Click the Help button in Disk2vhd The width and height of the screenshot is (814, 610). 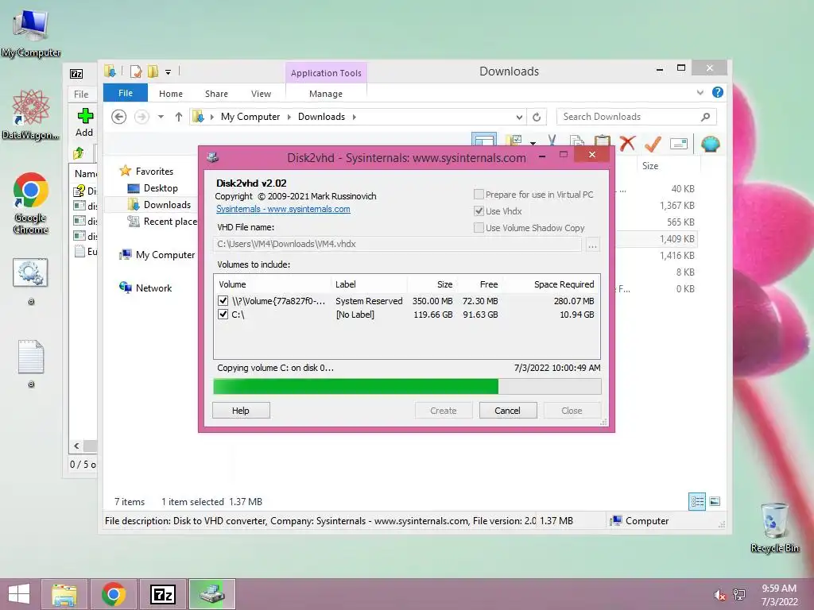241,411
